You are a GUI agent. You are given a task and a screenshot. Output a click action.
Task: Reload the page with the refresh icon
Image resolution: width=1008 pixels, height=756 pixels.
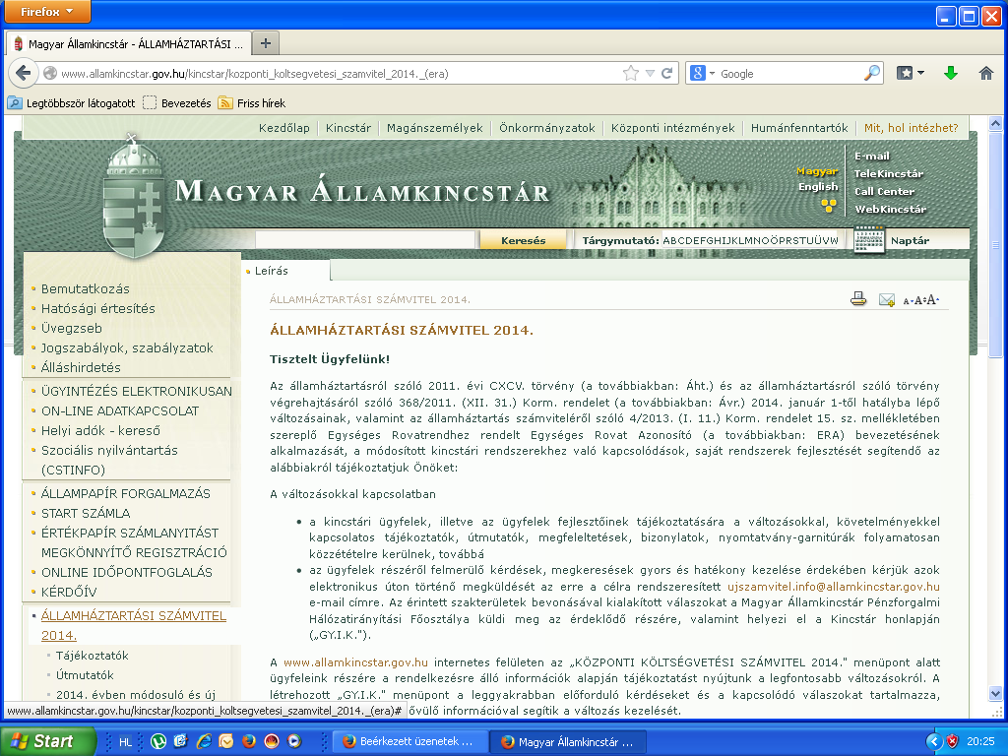[667, 73]
